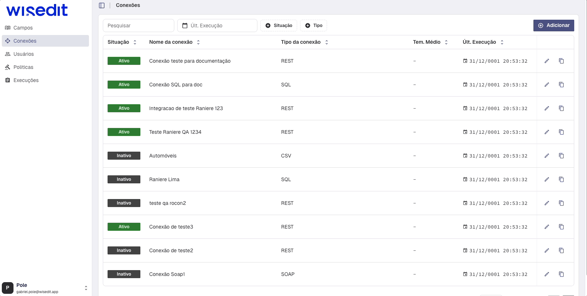
Task: Duplicate Conexão teste para documentação connection
Action: (561, 61)
